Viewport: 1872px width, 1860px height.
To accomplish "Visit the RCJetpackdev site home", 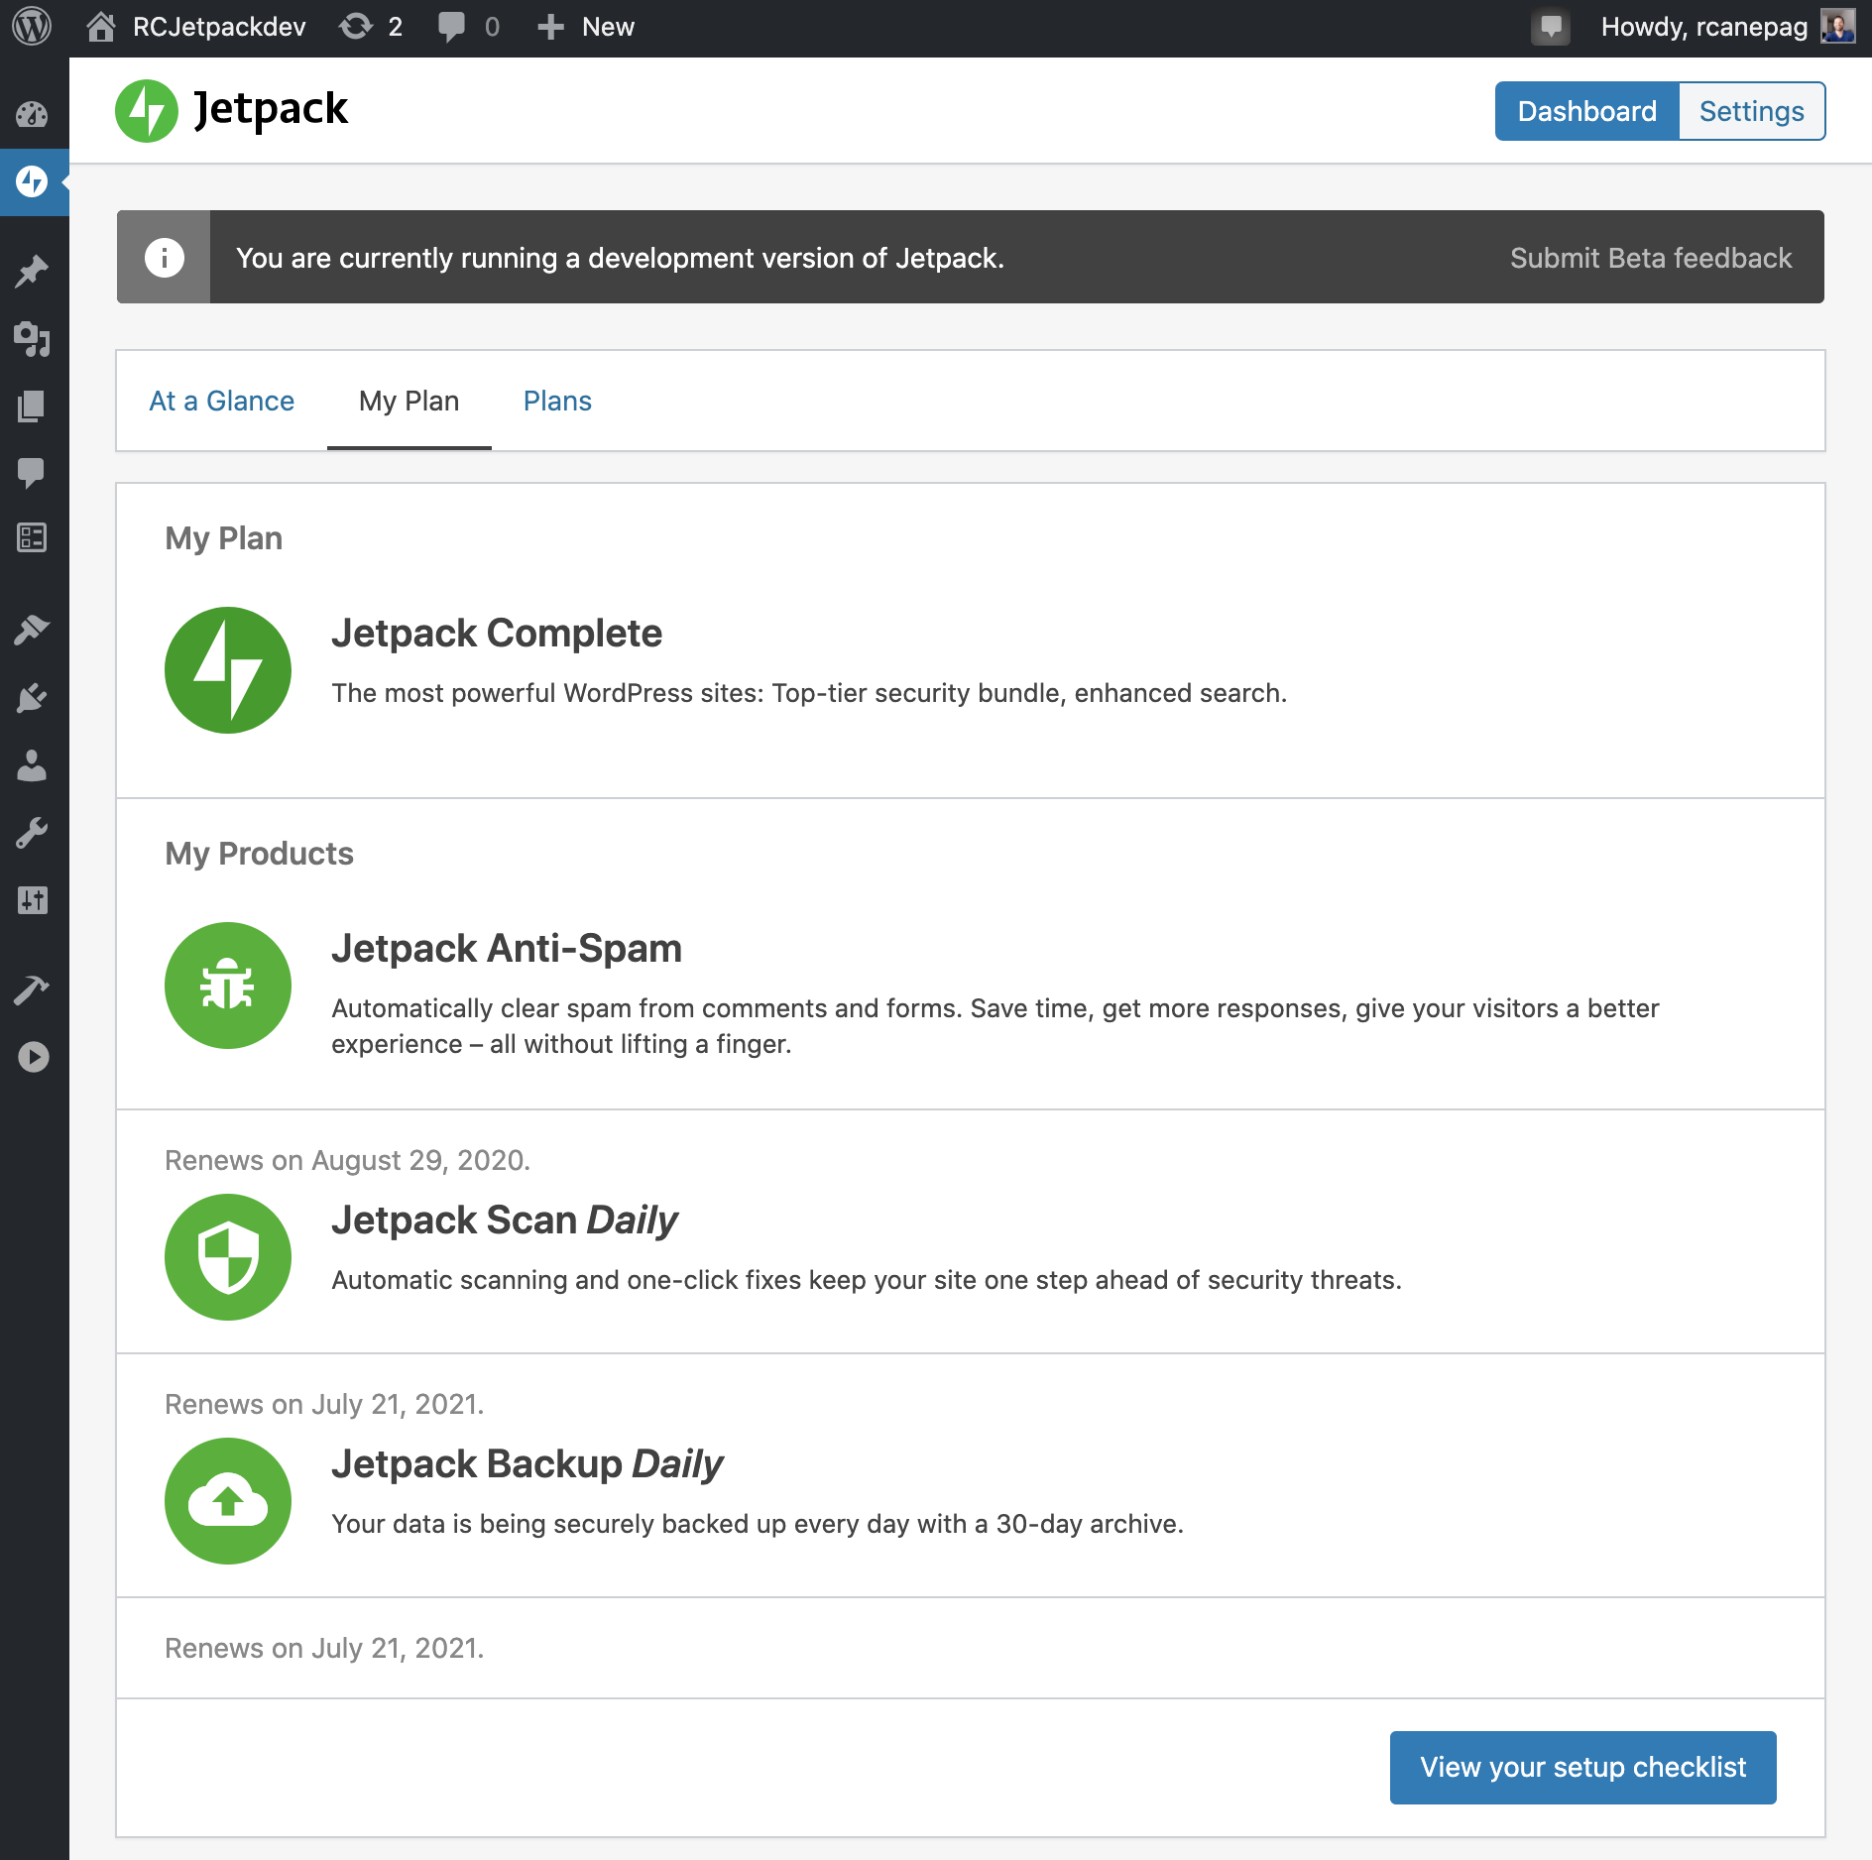I will (x=196, y=27).
